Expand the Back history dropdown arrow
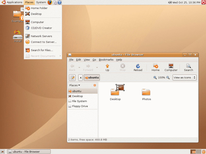The height and width of the screenshot is (154, 206). click(79, 68)
